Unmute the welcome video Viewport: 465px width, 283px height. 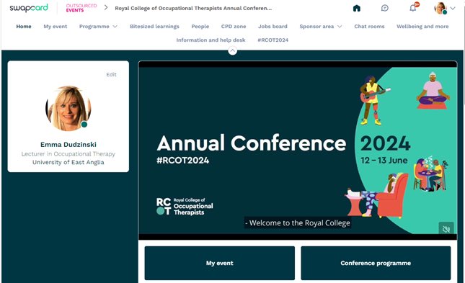click(x=446, y=228)
